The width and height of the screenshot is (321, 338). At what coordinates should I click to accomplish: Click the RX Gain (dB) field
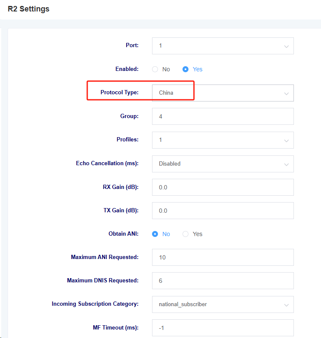click(x=223, y=187)
